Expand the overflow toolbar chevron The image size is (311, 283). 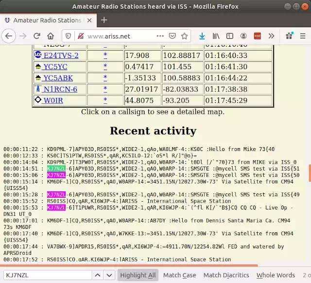click(271, 36)
